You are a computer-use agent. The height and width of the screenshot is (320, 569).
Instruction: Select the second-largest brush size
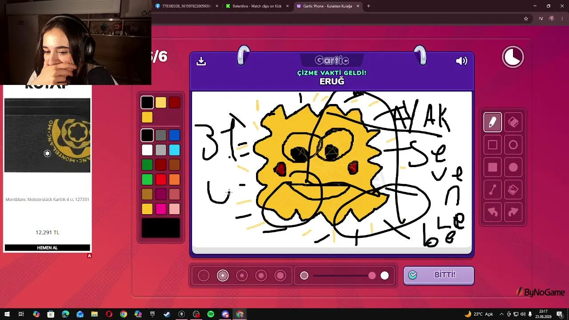coord(261,276)
